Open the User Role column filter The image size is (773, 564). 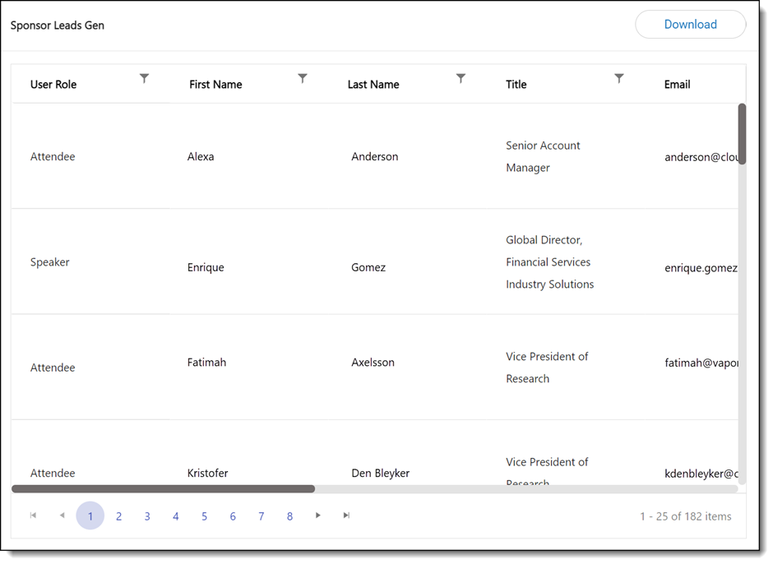click(144, 79)
